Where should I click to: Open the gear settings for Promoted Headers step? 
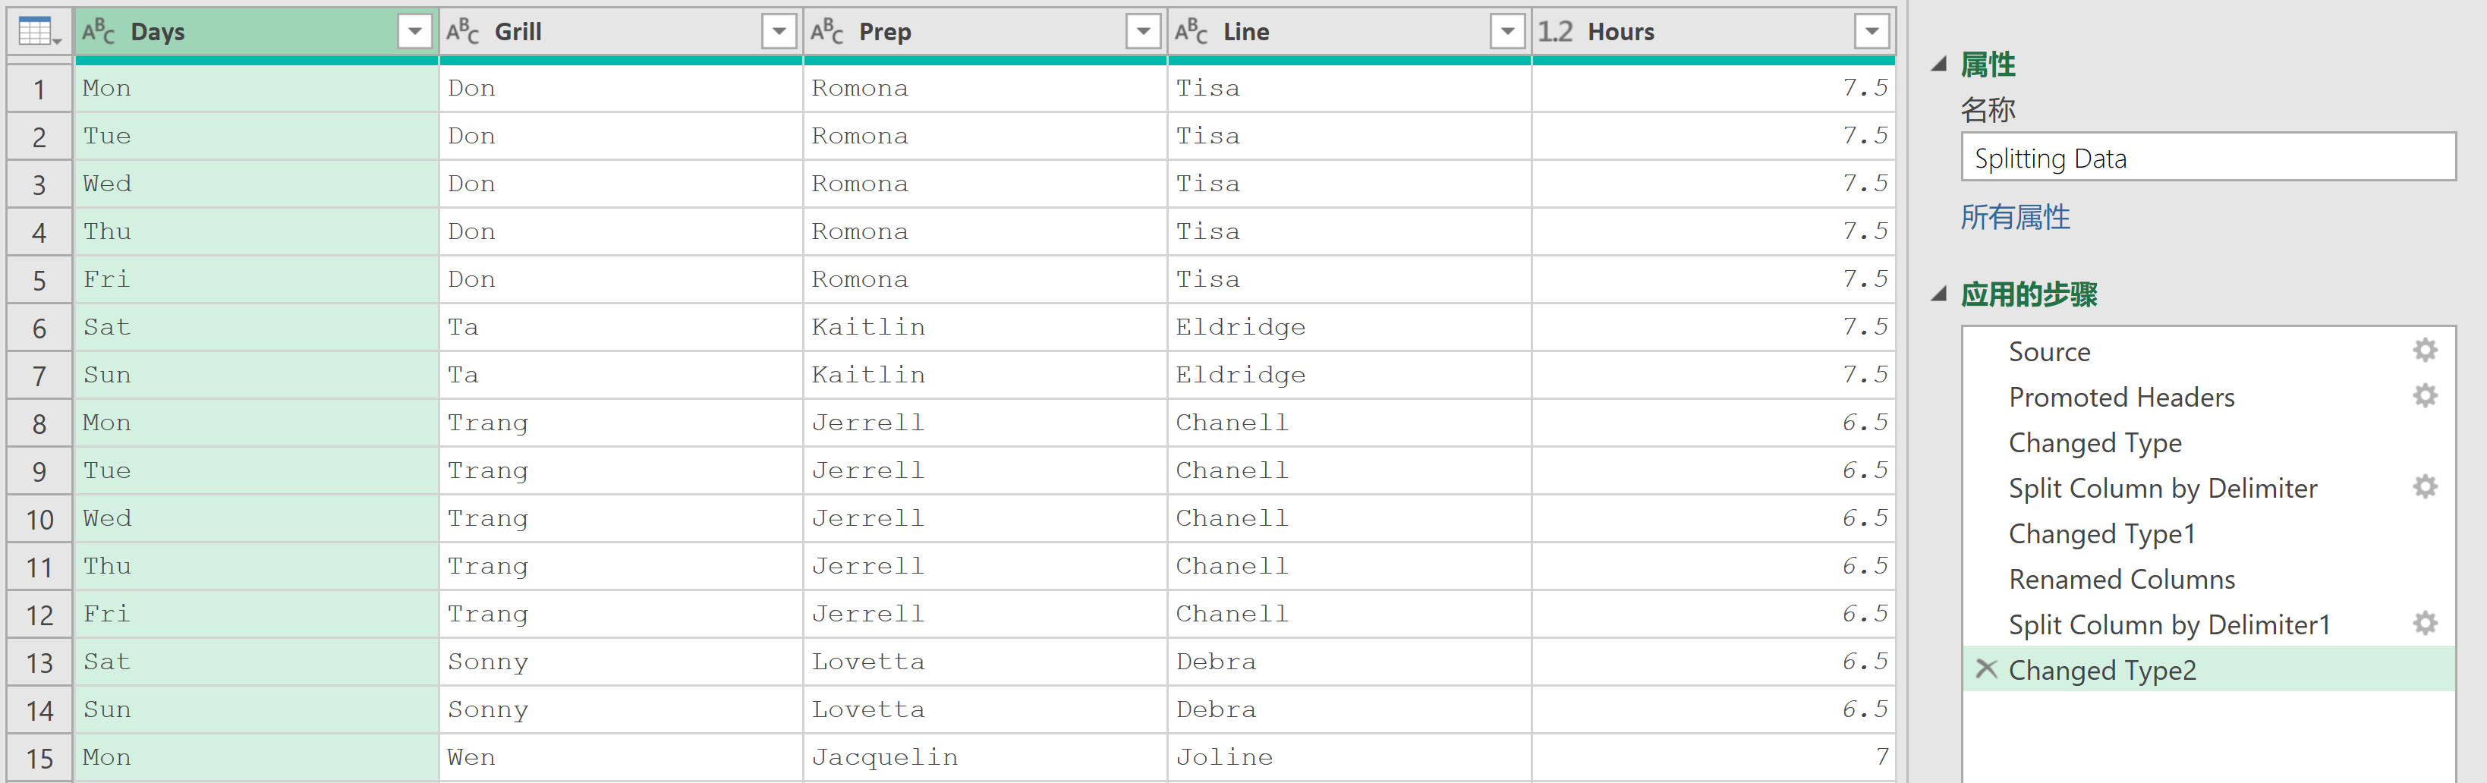tap(2424, 396)
